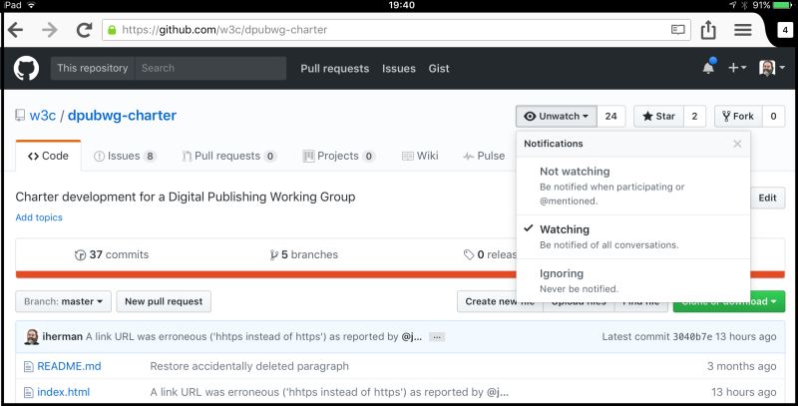
Task: Switch to the repository Issues tab
Action: point(125,156)
